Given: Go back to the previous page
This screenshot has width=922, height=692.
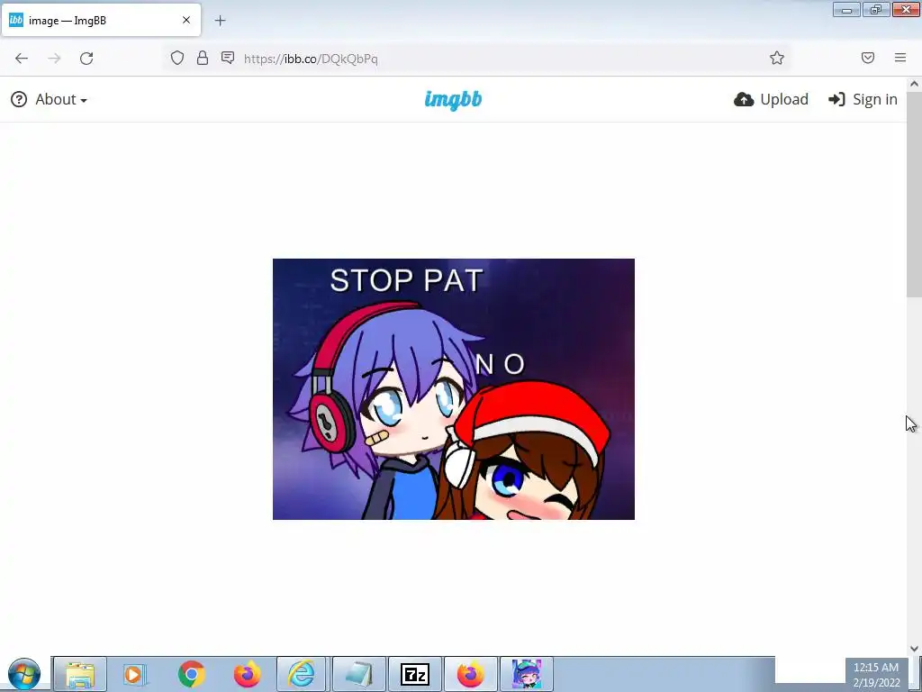Looking at the screenshot, I should click(22, 59).
